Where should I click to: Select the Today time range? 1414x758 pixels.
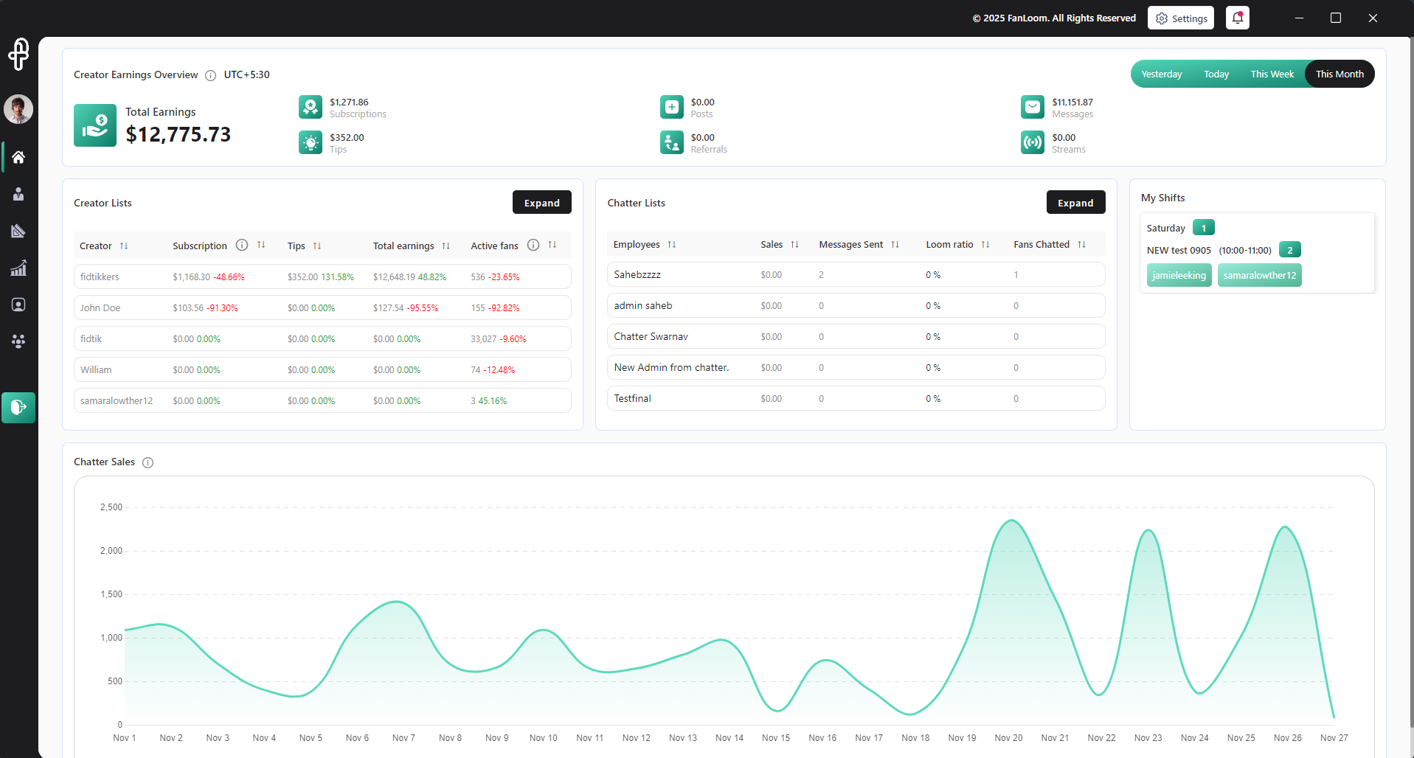tap(1216, 74)
